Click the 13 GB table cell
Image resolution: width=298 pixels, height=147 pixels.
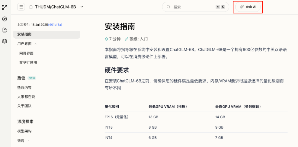(153, 117)
